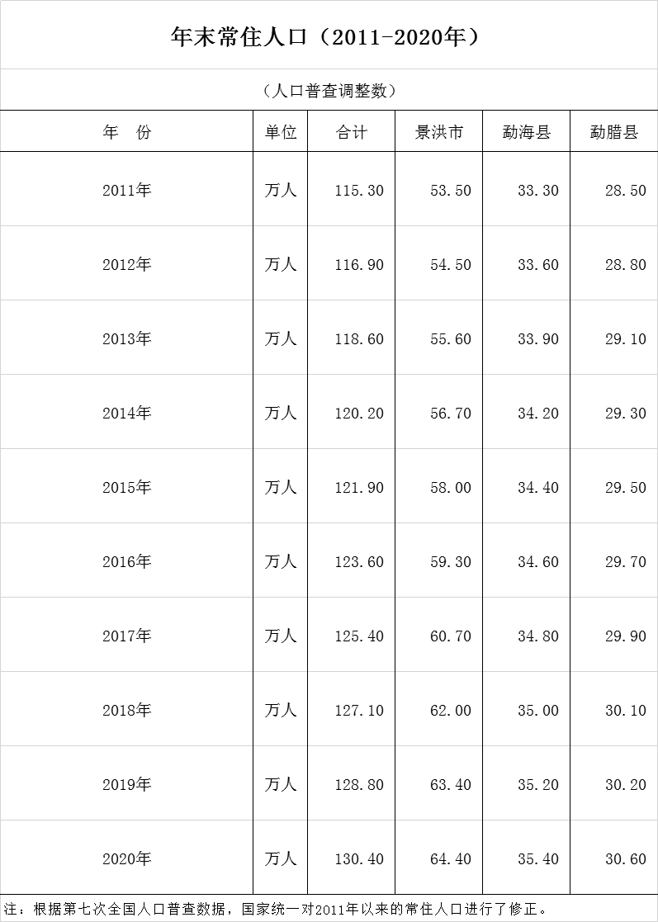Viewport: 658px width, 922px height.
Task: Click the 勐海县 value 34.40
Action: 538,488
